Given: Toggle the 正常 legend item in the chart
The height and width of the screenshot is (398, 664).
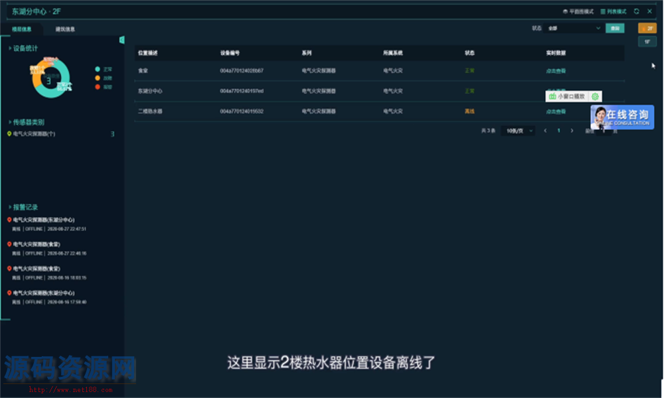Looking at the screenshot, I should pos(98,69).
